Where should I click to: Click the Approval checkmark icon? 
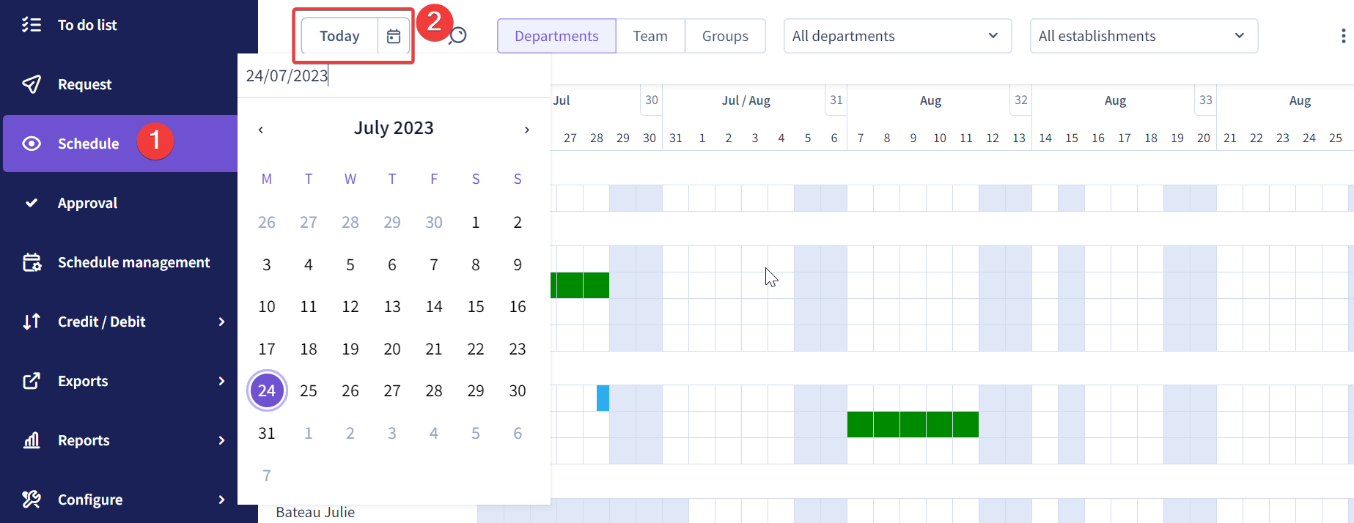(x=32, y=203)
